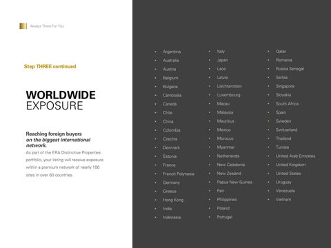Click the gold square logo icon
Screen dimensions: 331x248
pos(23,26)
